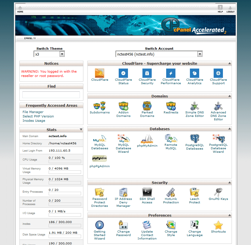251x245 pixels.
Task: Click the nctest.info main domain value
Action: click(58, 136)
